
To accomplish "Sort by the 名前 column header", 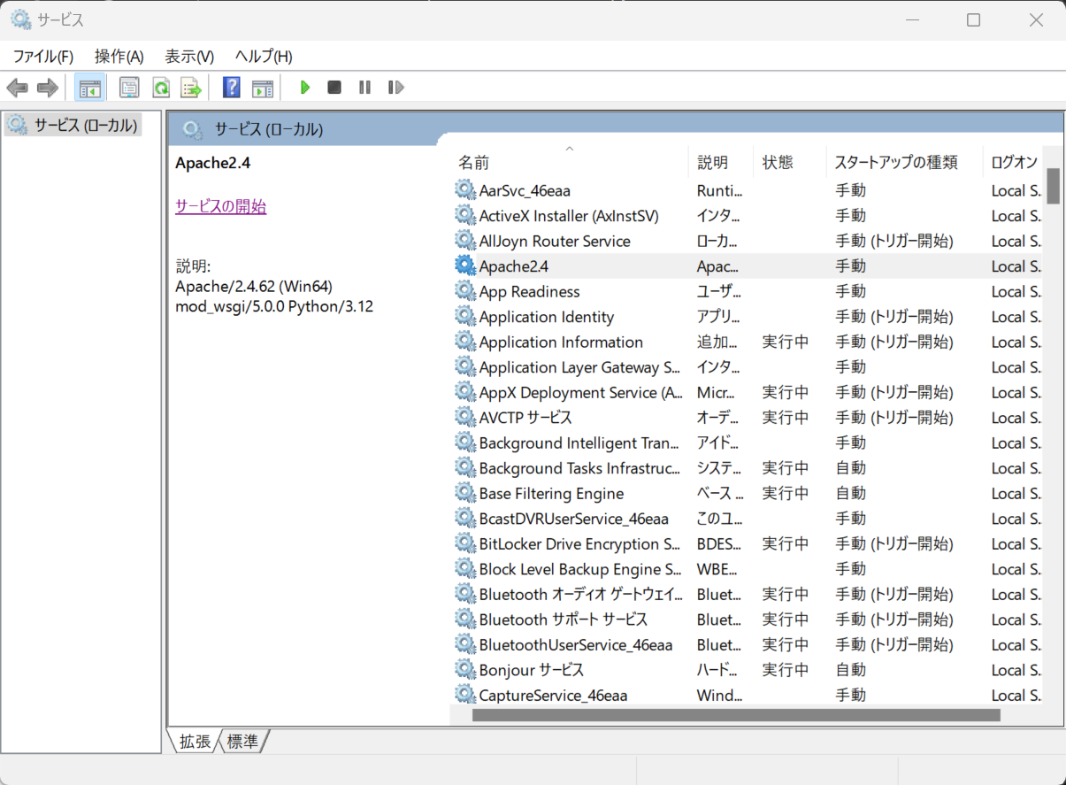I will (x=569, y=162).
